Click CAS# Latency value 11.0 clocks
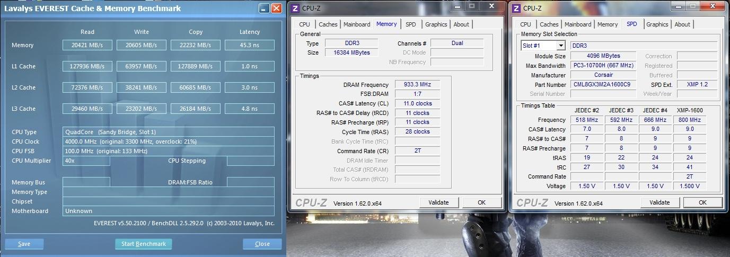Image resolution: width=730 pixels, height=257 pixels. 417,103
